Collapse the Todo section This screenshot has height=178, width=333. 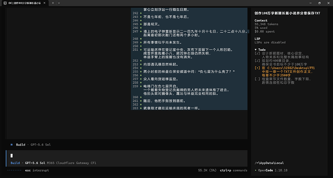(260, 50)
